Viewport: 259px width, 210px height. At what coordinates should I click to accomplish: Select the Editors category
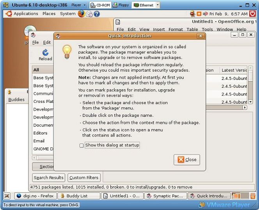[43, 133]
